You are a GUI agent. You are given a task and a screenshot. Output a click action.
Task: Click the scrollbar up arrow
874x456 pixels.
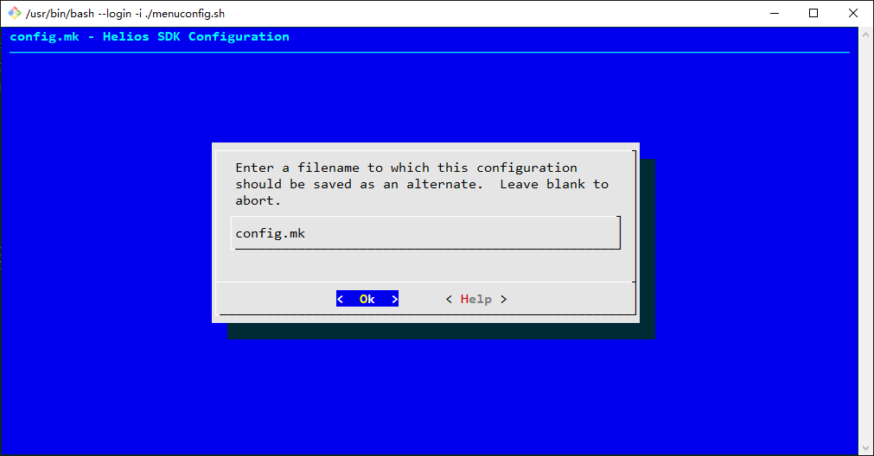(865, 34)
